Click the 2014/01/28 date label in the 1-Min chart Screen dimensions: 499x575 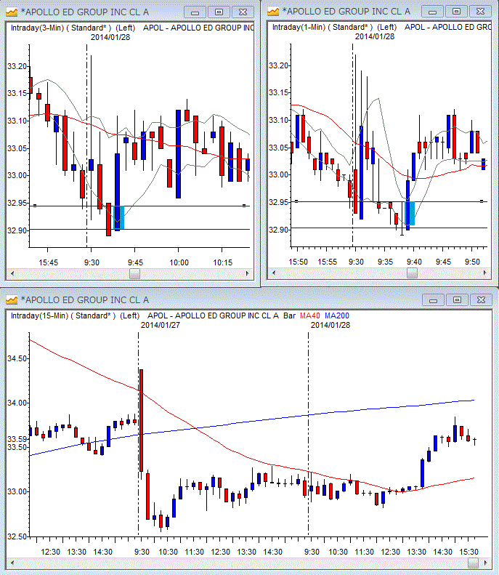pos(375,36)
